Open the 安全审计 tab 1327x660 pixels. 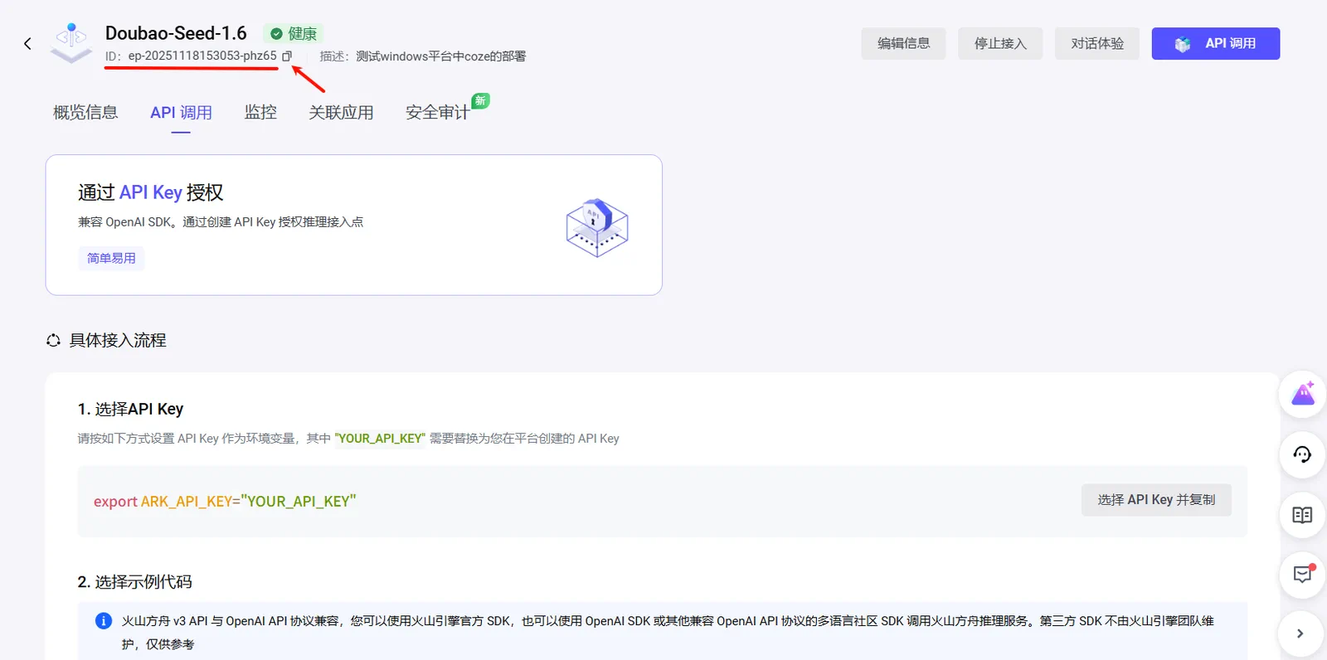[437, 113]
